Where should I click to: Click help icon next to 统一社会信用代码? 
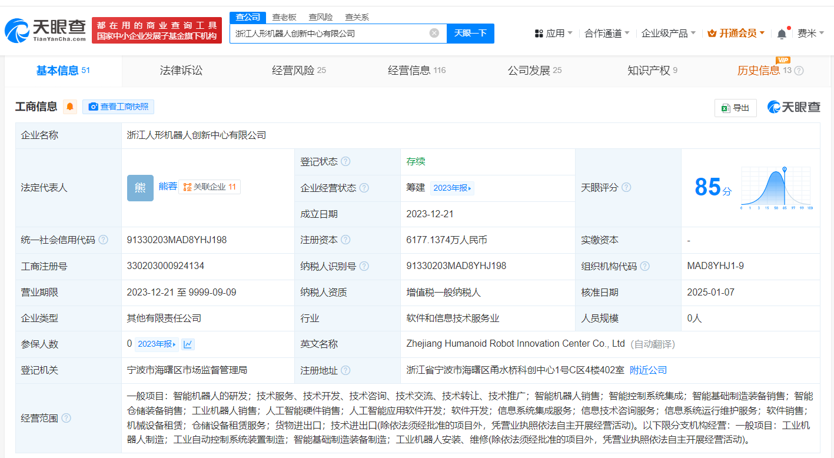coord(104,240)
